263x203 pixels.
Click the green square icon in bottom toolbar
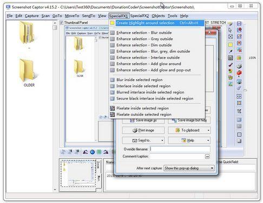(99, 152)
